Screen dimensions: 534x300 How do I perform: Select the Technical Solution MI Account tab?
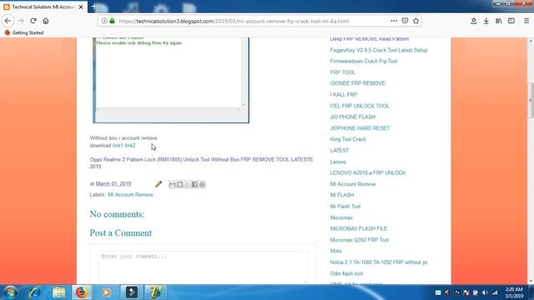tap(43, 7)
